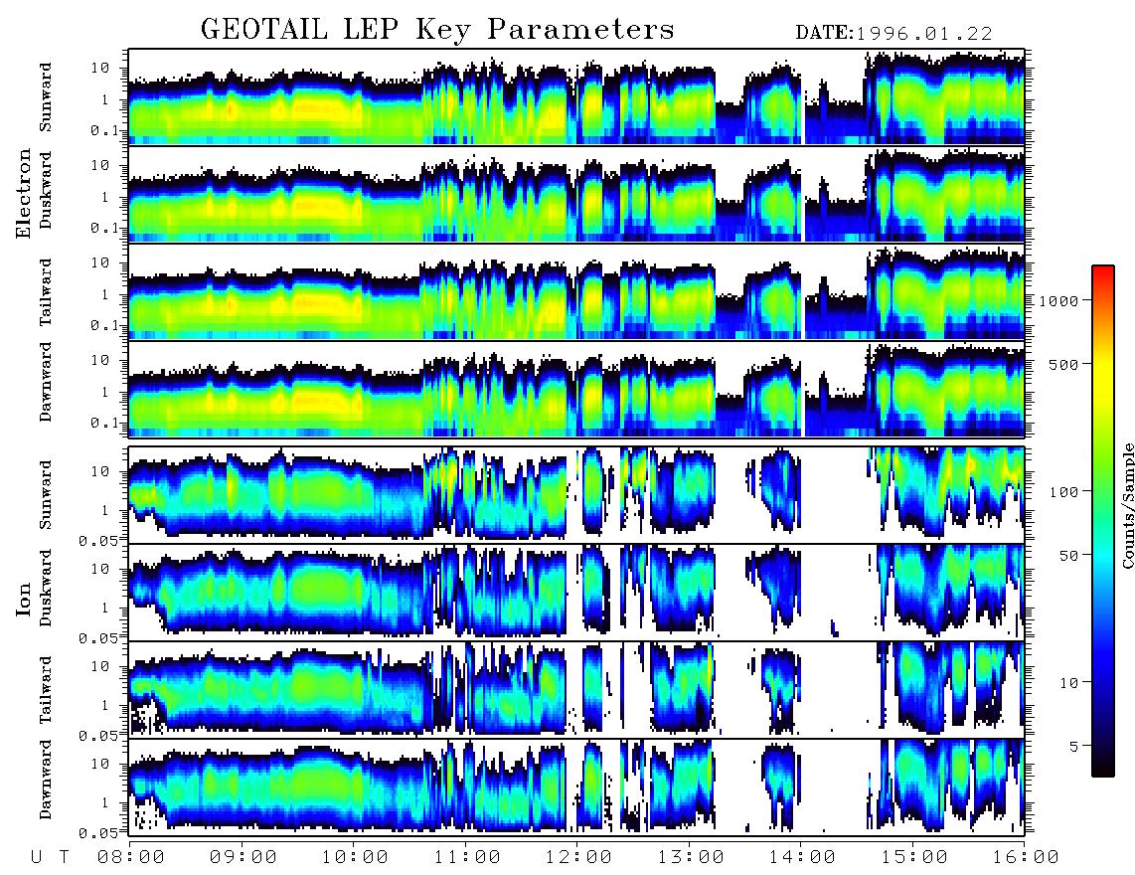Click inside the Electron Tailward spectrogram panel
Image resolution: width=1135 pixels, height=875 pixels.
[x=576, y=291]
